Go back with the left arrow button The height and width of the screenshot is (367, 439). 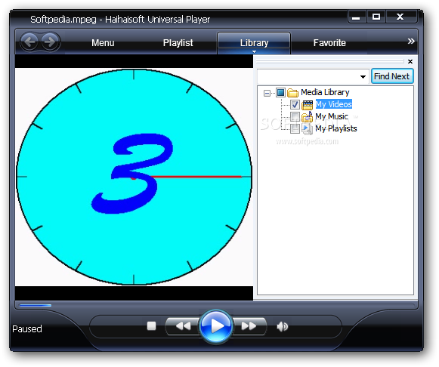coord(29,42)
